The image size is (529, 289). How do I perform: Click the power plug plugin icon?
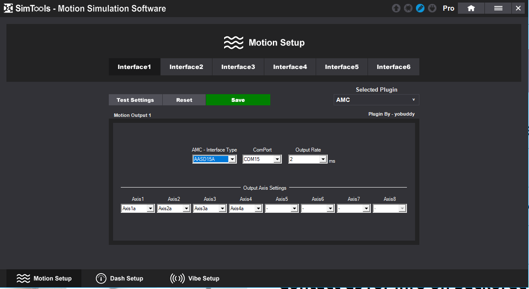[x=432, y=8]
